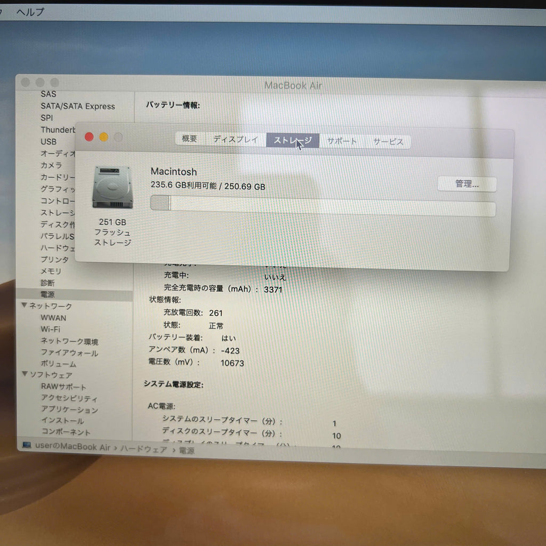
Task: Open the ヘルプ menu in menu bar
Action: click(30, 12)
